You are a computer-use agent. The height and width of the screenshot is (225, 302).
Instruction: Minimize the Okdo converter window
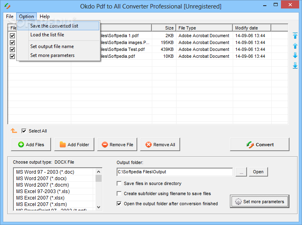(265, 5)
